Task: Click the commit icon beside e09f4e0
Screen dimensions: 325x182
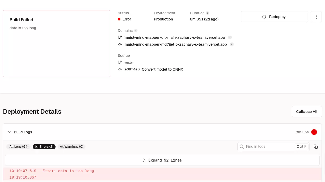Action: pos(120,69)
